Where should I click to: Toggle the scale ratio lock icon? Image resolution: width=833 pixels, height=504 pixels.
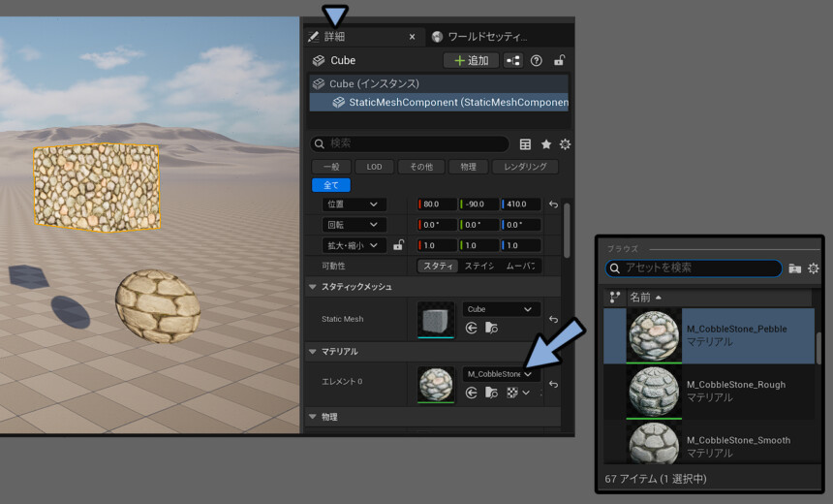pos(398,245)
